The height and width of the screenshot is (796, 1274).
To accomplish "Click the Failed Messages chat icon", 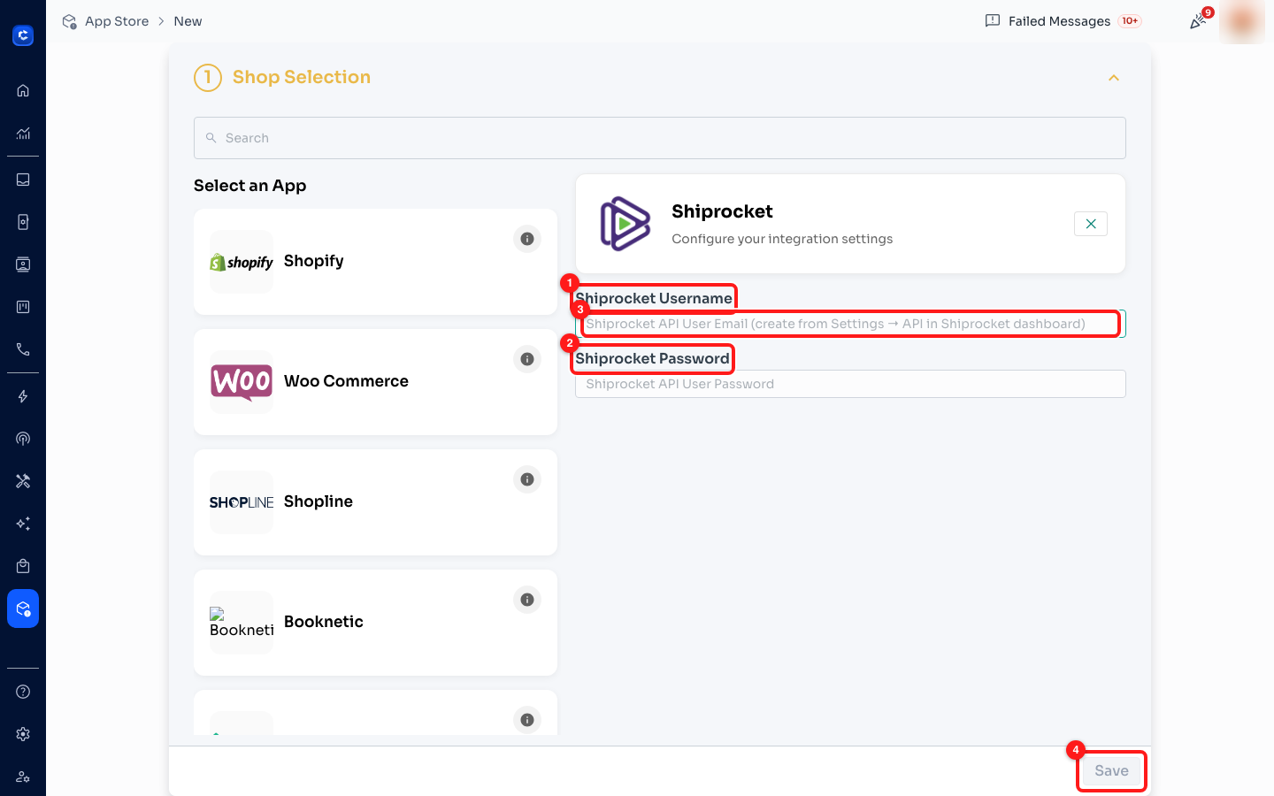I will 993,21.
